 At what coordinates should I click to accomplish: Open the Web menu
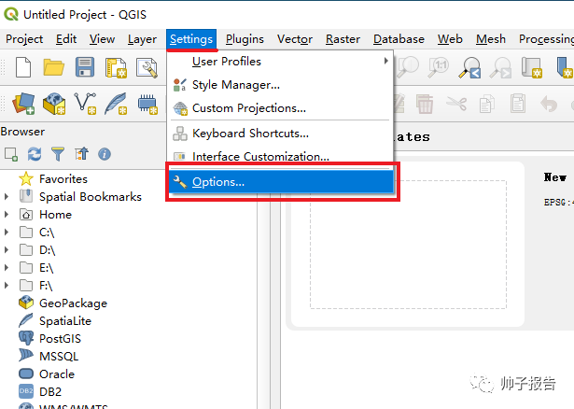coord(450,39)
